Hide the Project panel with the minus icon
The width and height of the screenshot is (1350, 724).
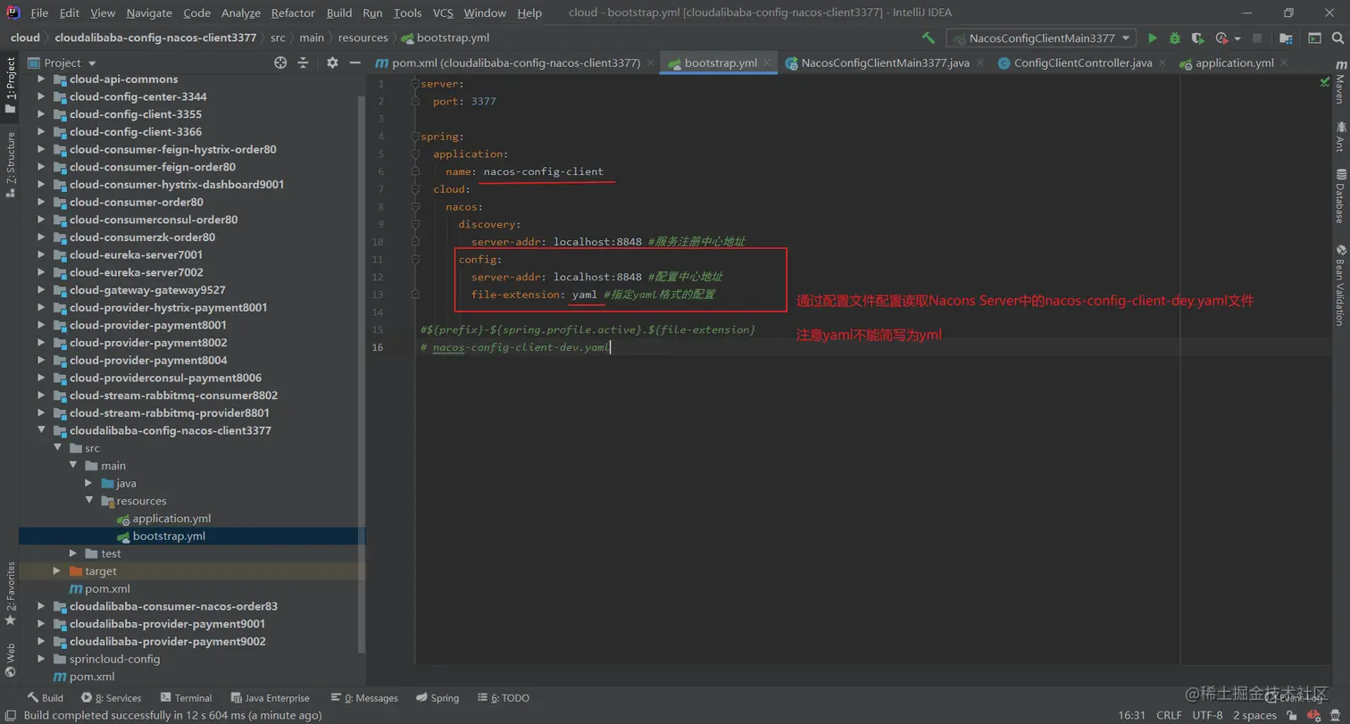[354, 62]
